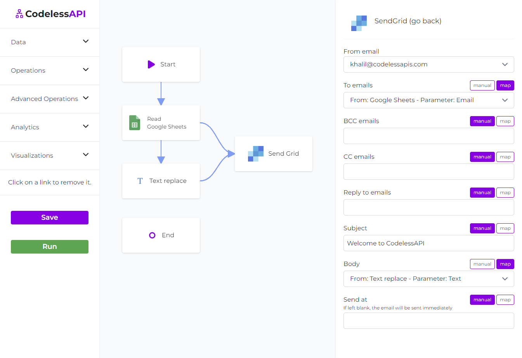Select the Send Grid node
The width and height of the screenshot is (522, 358).
click(274, 154)
